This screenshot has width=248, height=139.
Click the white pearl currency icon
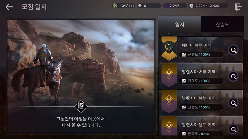140,6
